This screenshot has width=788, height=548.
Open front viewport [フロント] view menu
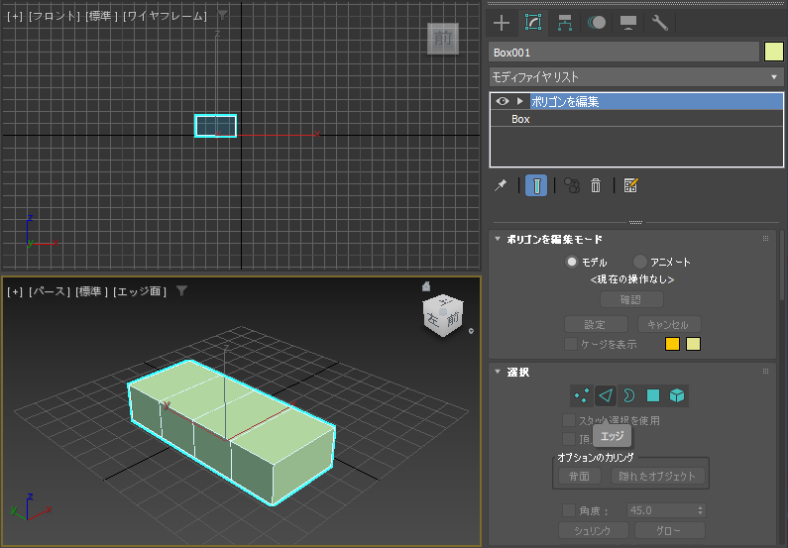click(x=55, y=16)
